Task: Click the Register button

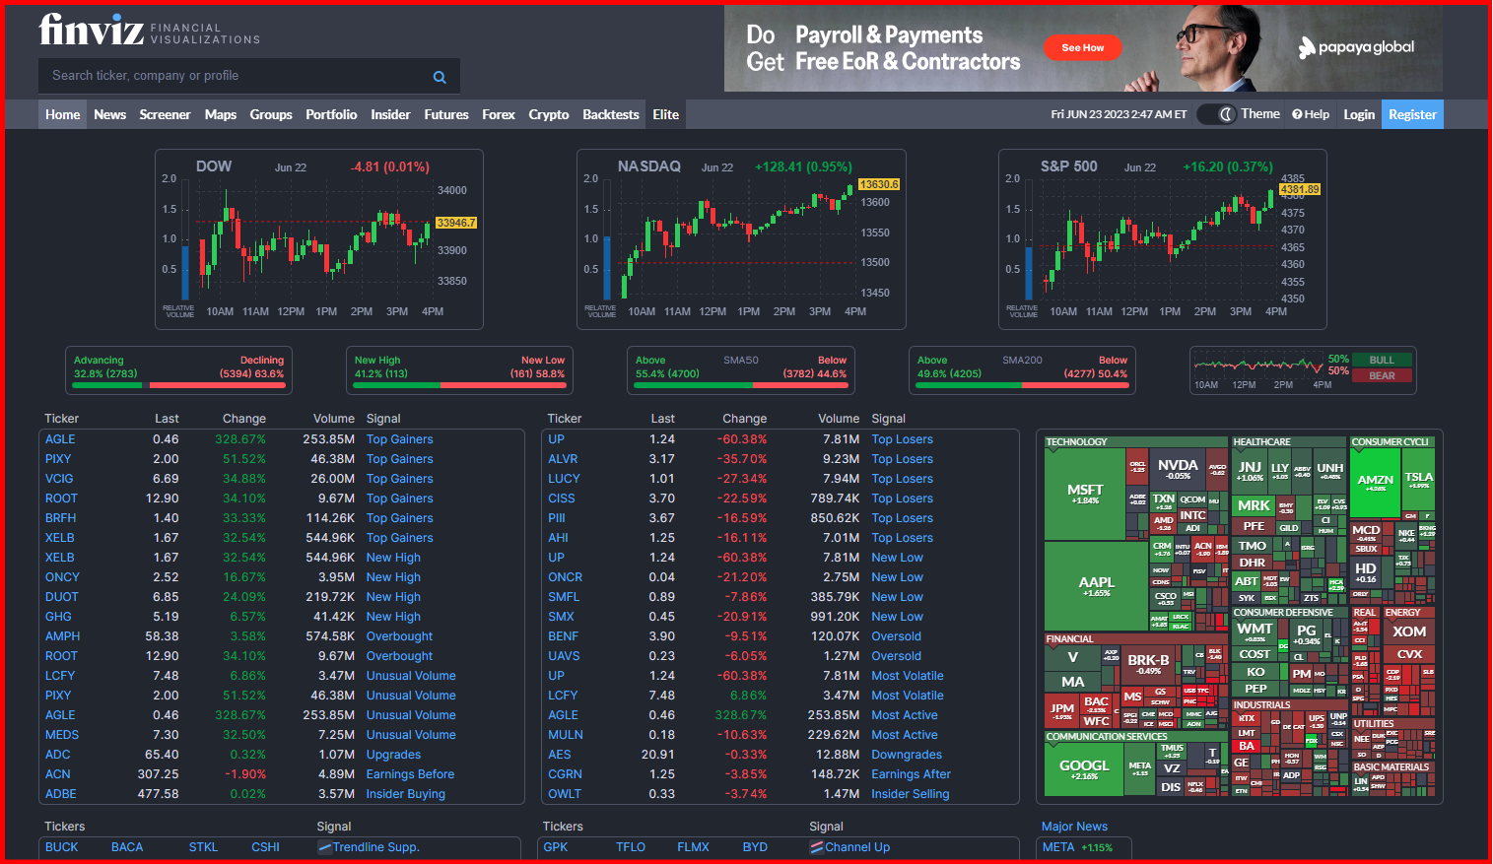Action: [x=1412, y=113]
